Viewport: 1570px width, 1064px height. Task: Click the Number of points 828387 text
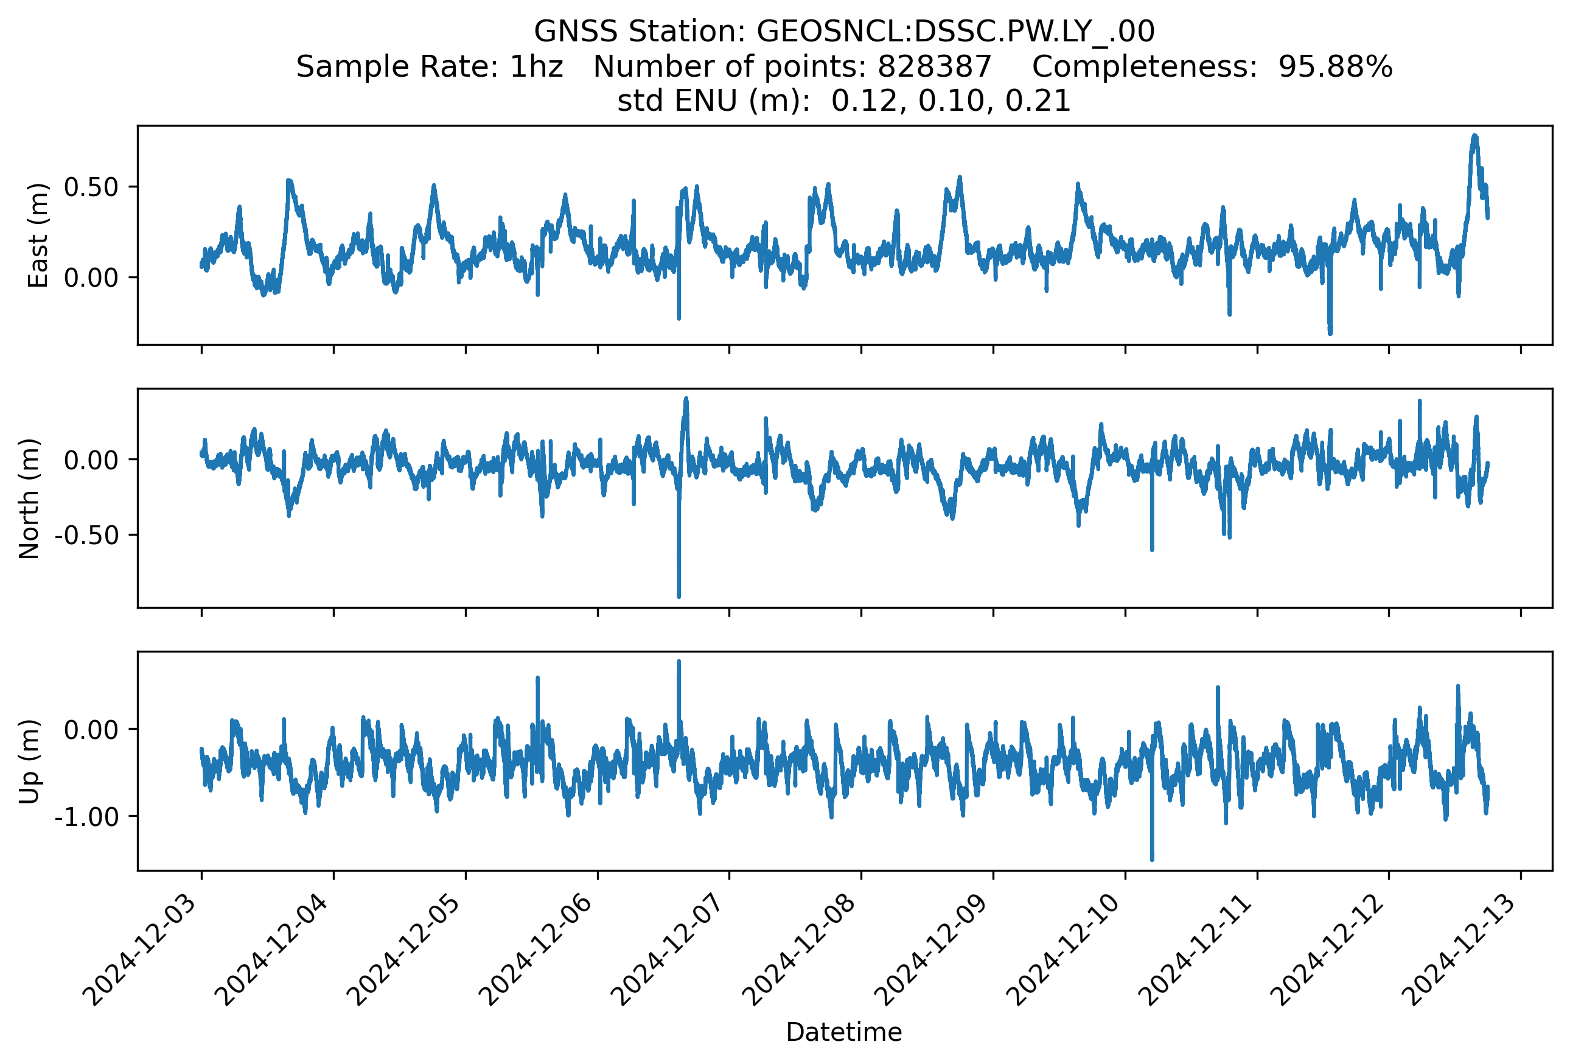792,67
